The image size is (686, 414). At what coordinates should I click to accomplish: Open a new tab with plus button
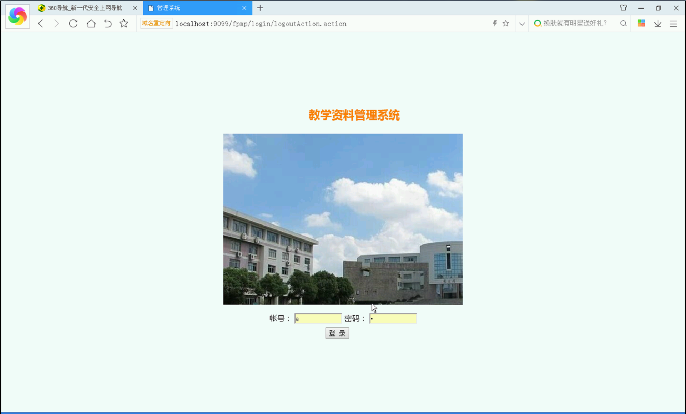260,8
